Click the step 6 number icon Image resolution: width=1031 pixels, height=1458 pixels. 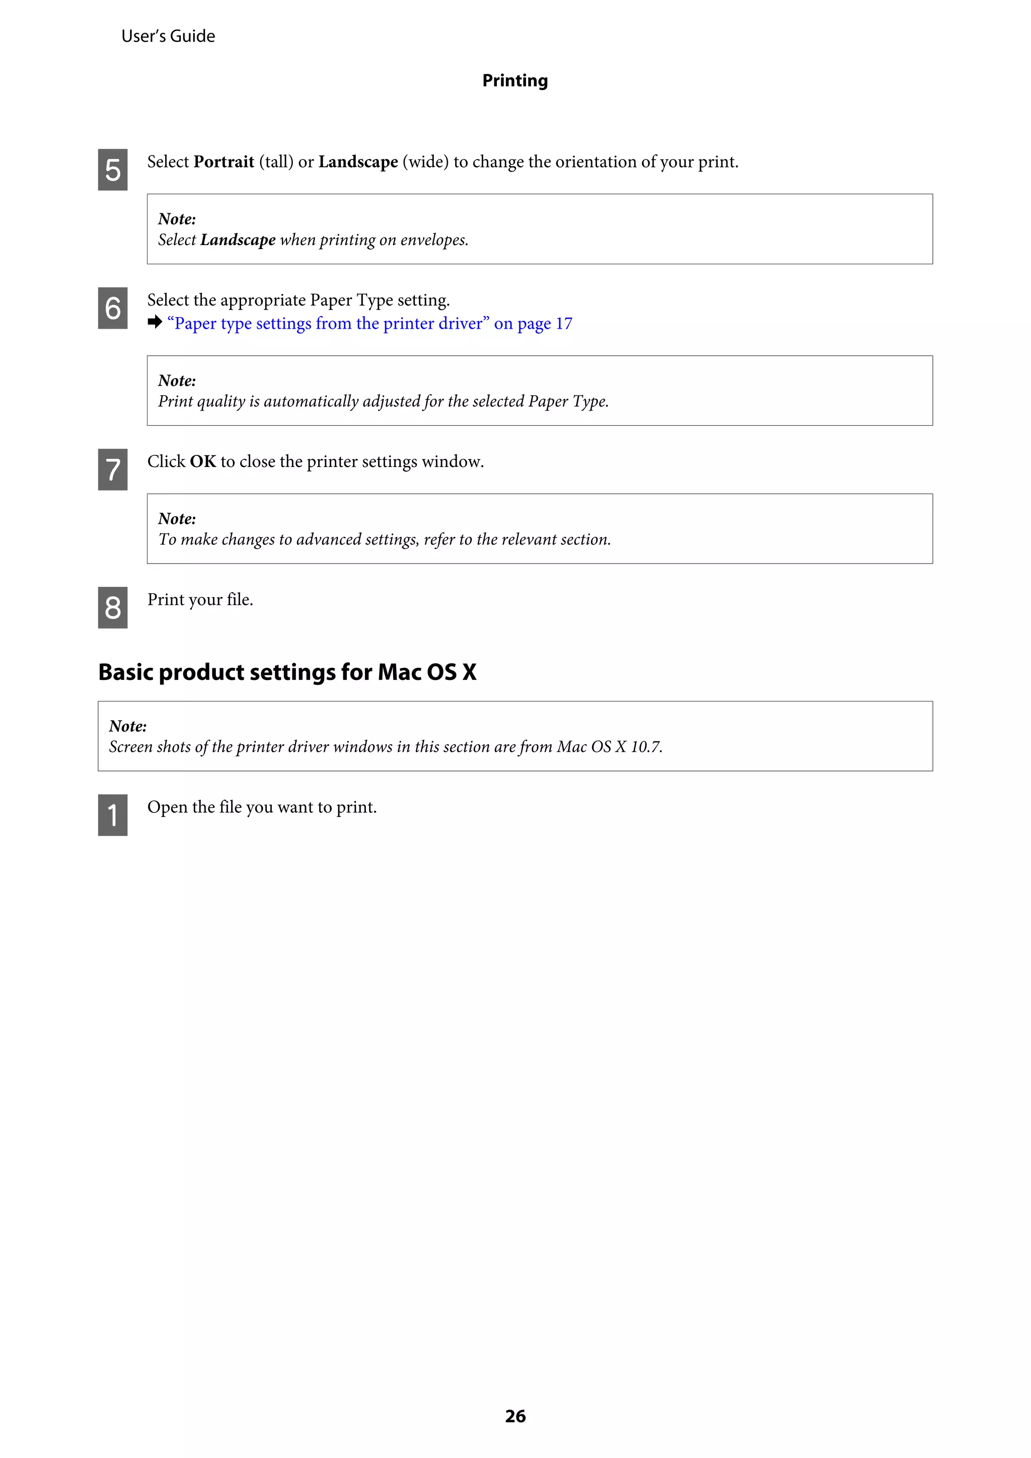(x=112, y=308)
